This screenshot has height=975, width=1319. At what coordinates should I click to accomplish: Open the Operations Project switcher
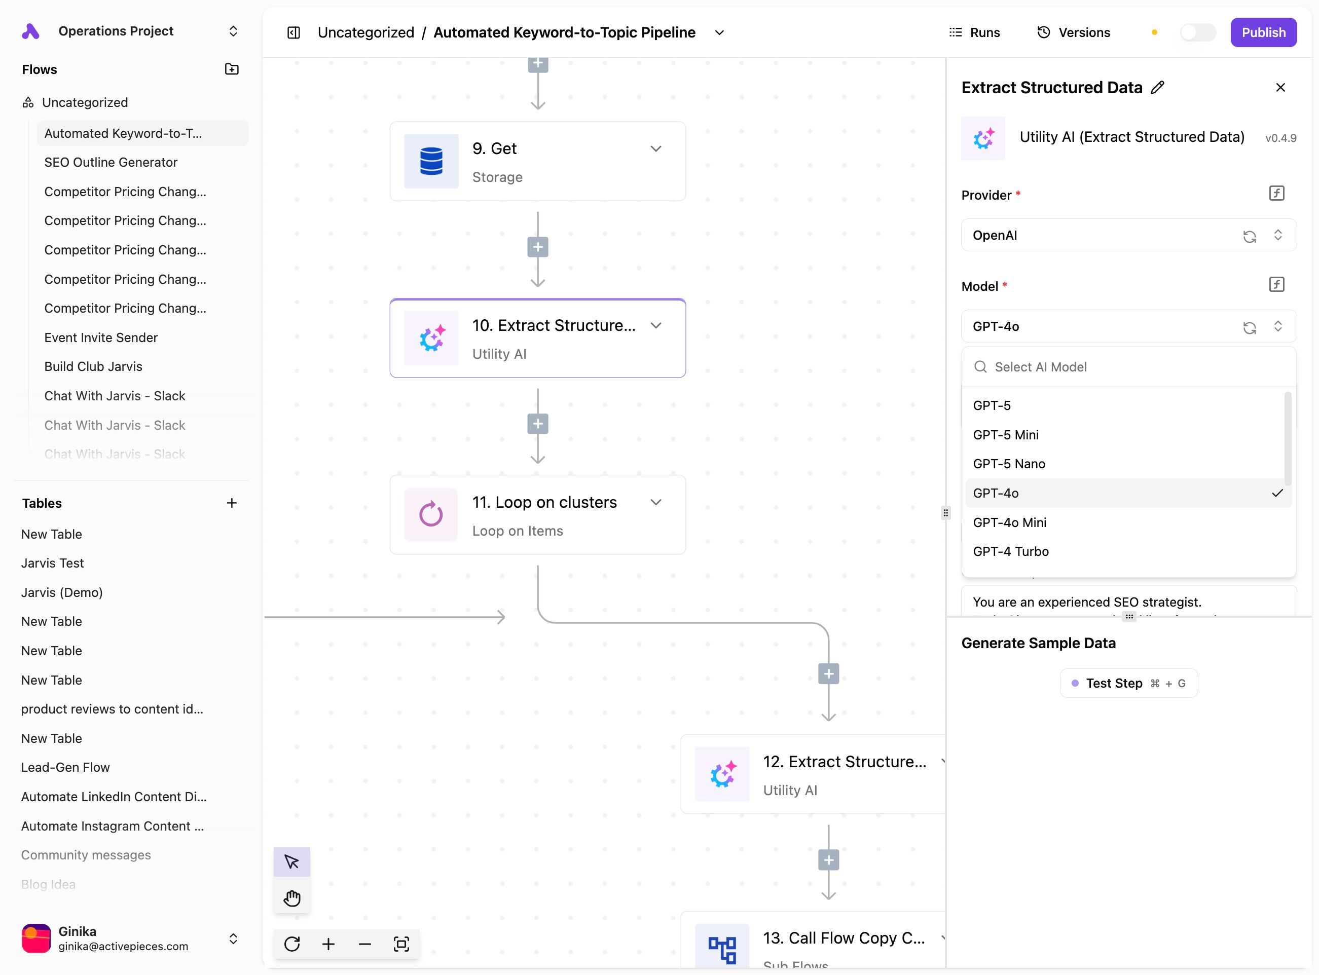coord(233,31)
